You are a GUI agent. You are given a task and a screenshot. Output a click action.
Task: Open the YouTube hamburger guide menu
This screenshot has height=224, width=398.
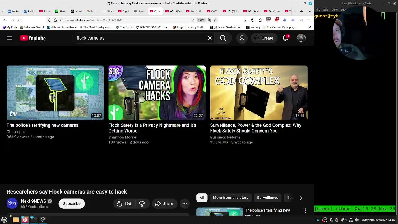(x=10, y=38)
